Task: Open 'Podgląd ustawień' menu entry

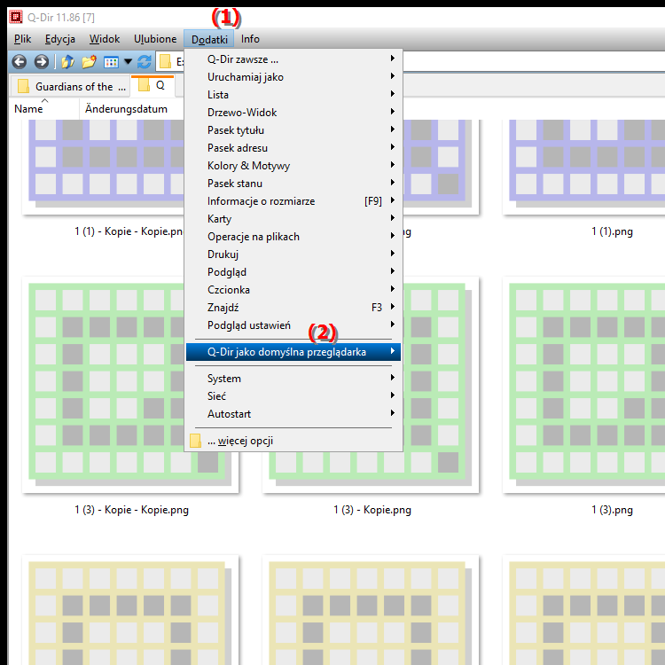Action: click(293, 325)
